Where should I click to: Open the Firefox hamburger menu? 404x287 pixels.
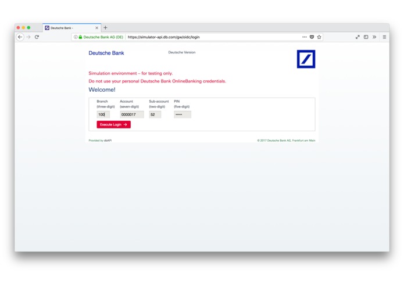(384, 37)
